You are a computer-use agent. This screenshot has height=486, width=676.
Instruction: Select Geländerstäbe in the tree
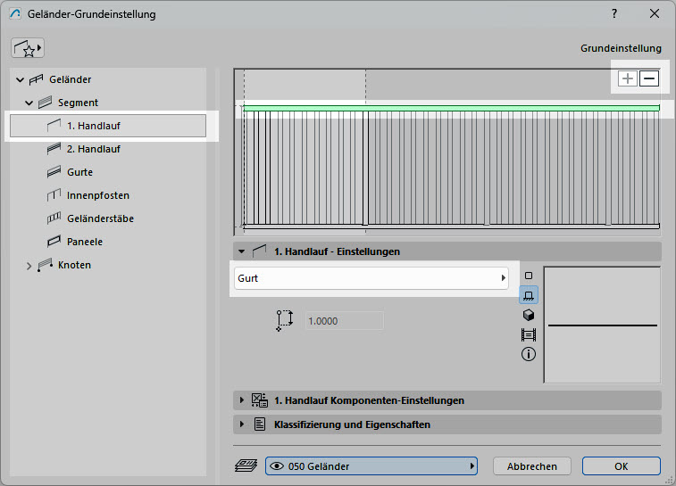(100, 218)
